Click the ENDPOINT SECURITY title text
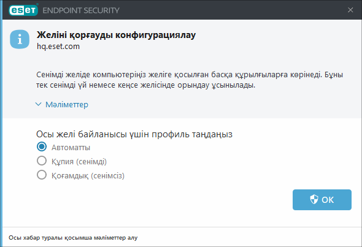Image resolution: width=362 pixels, height=247 pixels. [81, 10]
